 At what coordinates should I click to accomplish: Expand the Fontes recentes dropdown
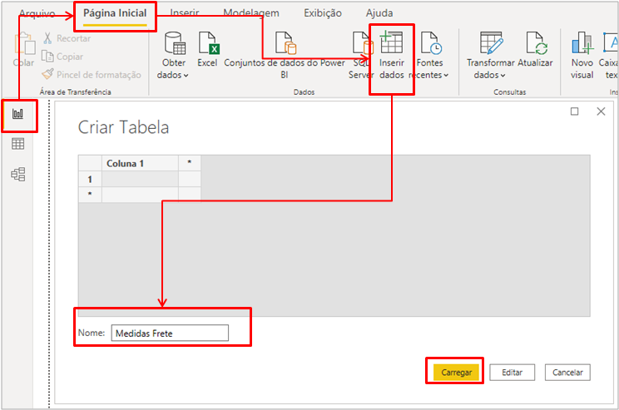[x=432, y=75]
